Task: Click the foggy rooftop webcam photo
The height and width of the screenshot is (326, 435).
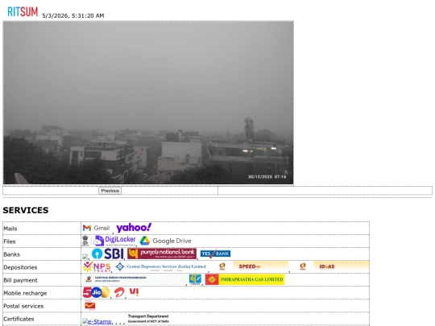Action: 148,102
